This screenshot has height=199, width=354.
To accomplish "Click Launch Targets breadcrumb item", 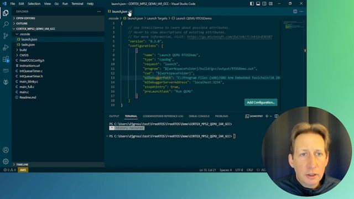I will (157, 18).
